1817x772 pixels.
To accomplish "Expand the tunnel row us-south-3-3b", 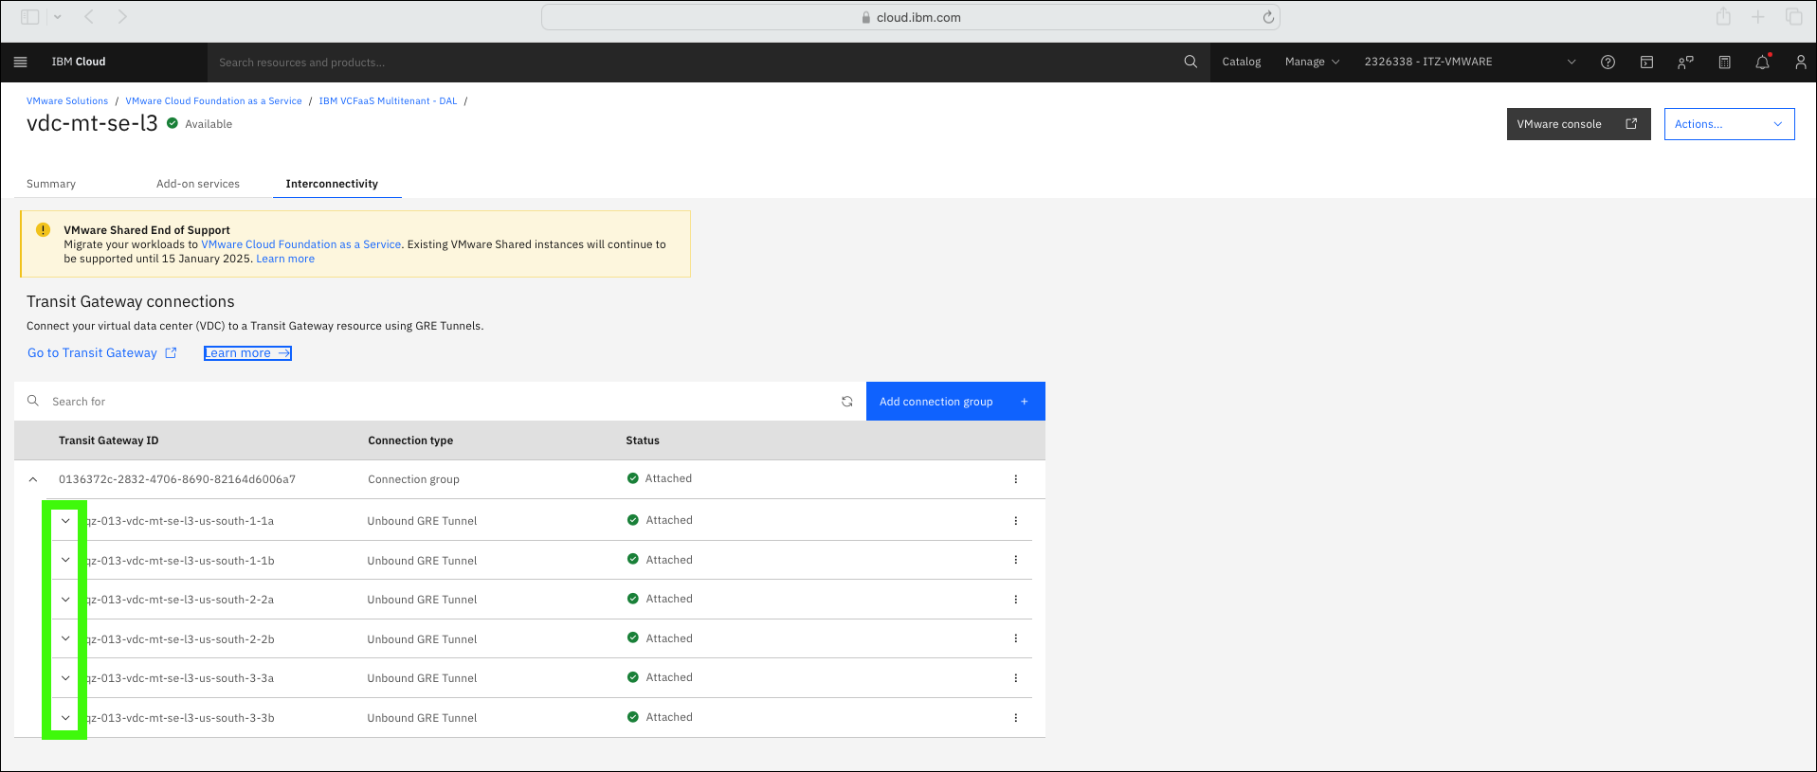I will tap(65, 718).
